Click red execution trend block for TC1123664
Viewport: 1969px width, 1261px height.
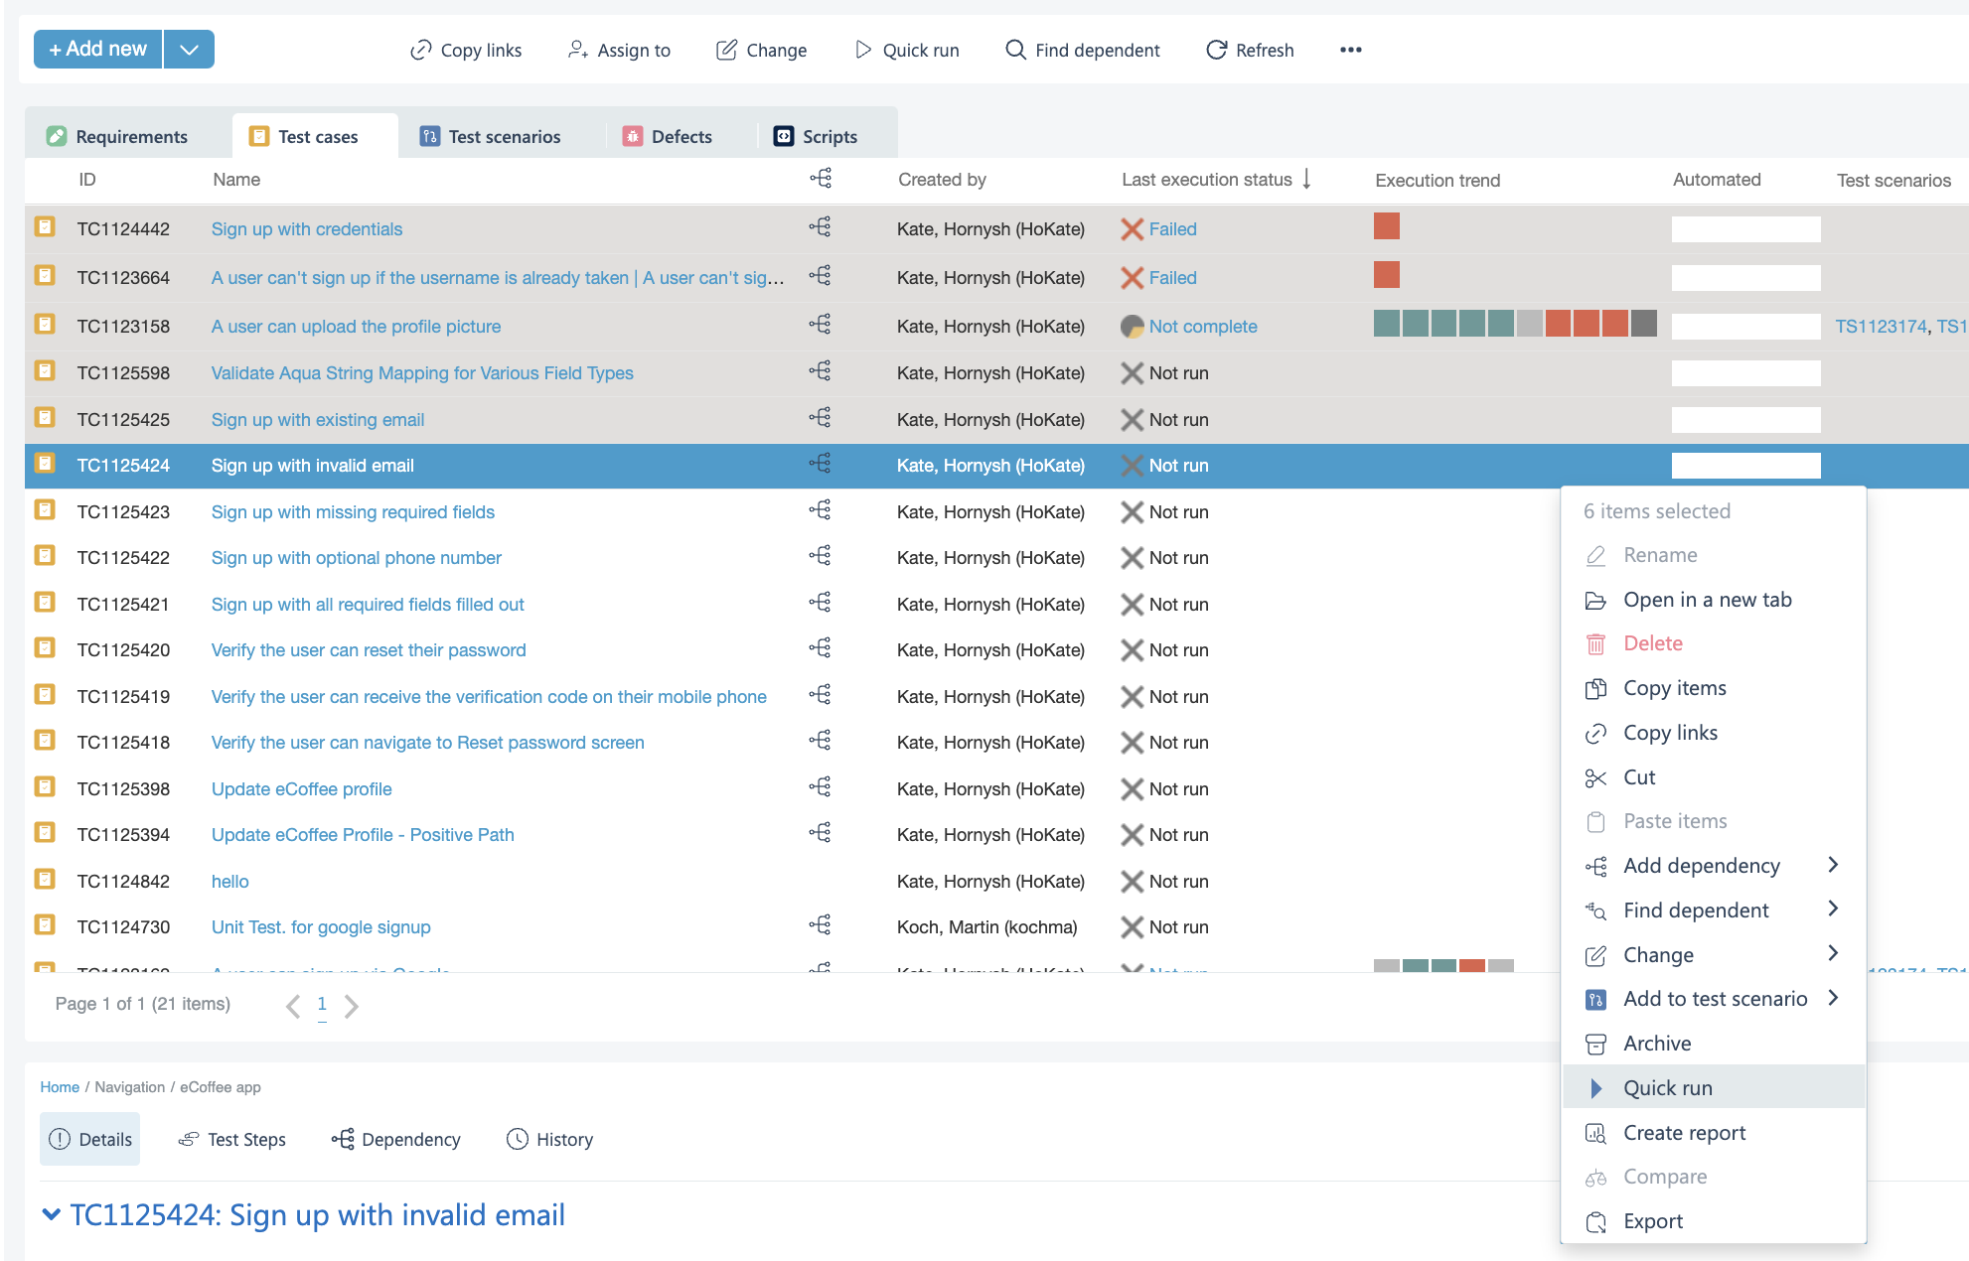(x=1386, y=275)
